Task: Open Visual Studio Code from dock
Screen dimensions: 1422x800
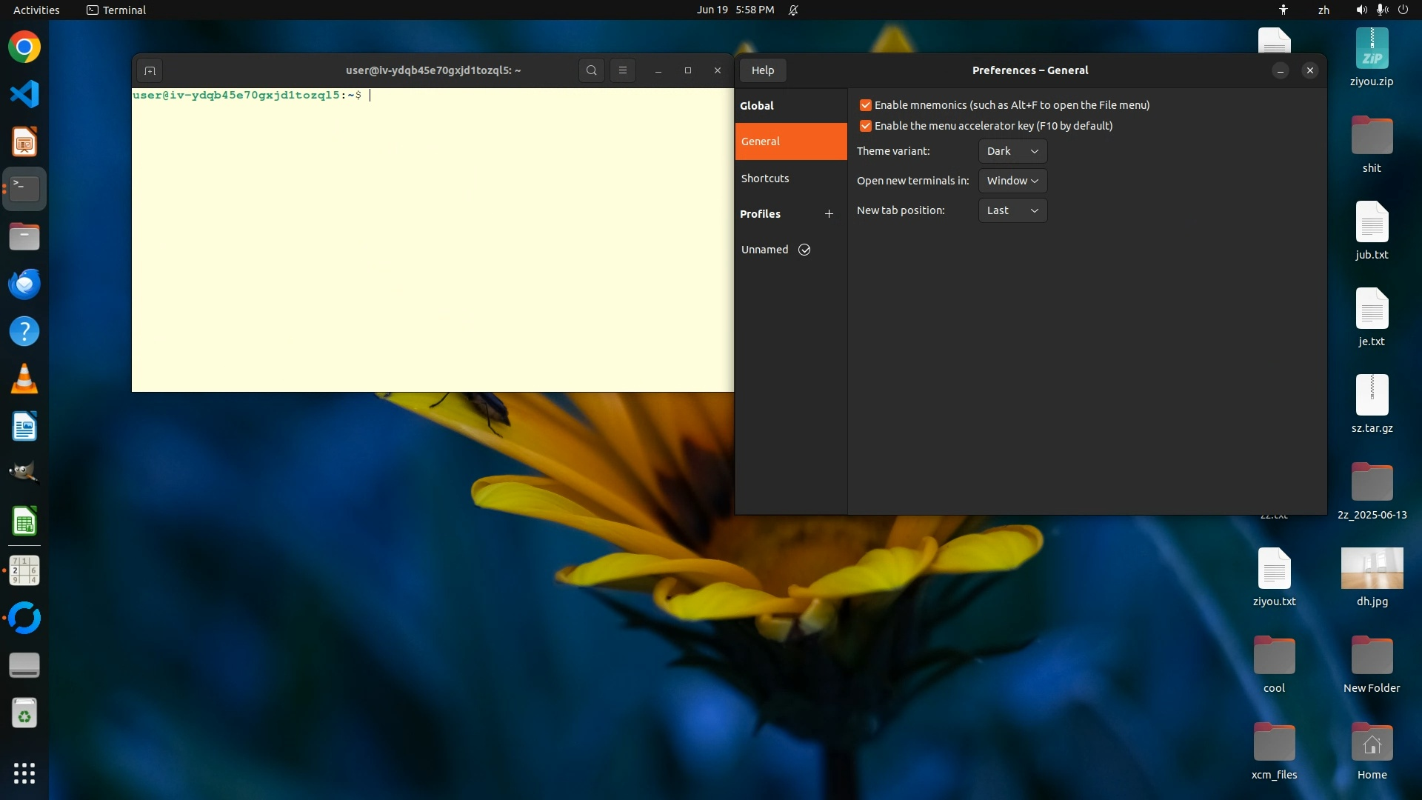Action: pyautogui.click(x=24, y=95)
